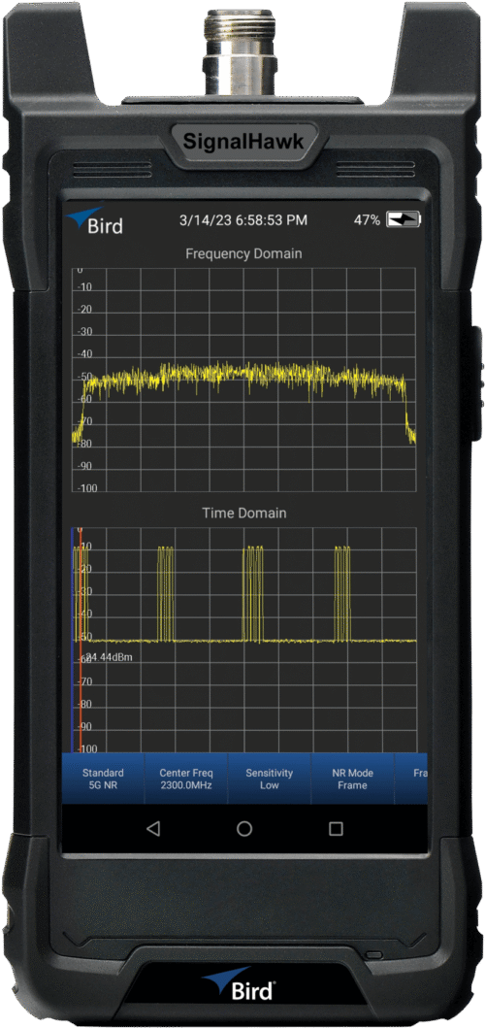Image resolution: width=485 pixels, height=1028 pixels.
Task: Tap the date and time 3/14/23 6:58:53 PM
Action: coord(243,220)
